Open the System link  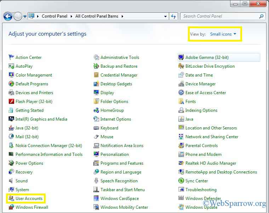(22, 190)
